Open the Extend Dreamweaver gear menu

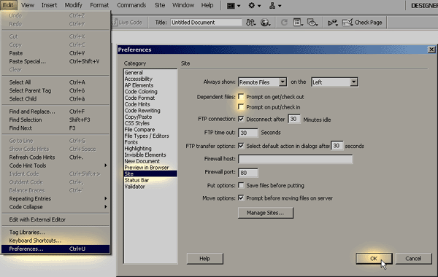255,6
